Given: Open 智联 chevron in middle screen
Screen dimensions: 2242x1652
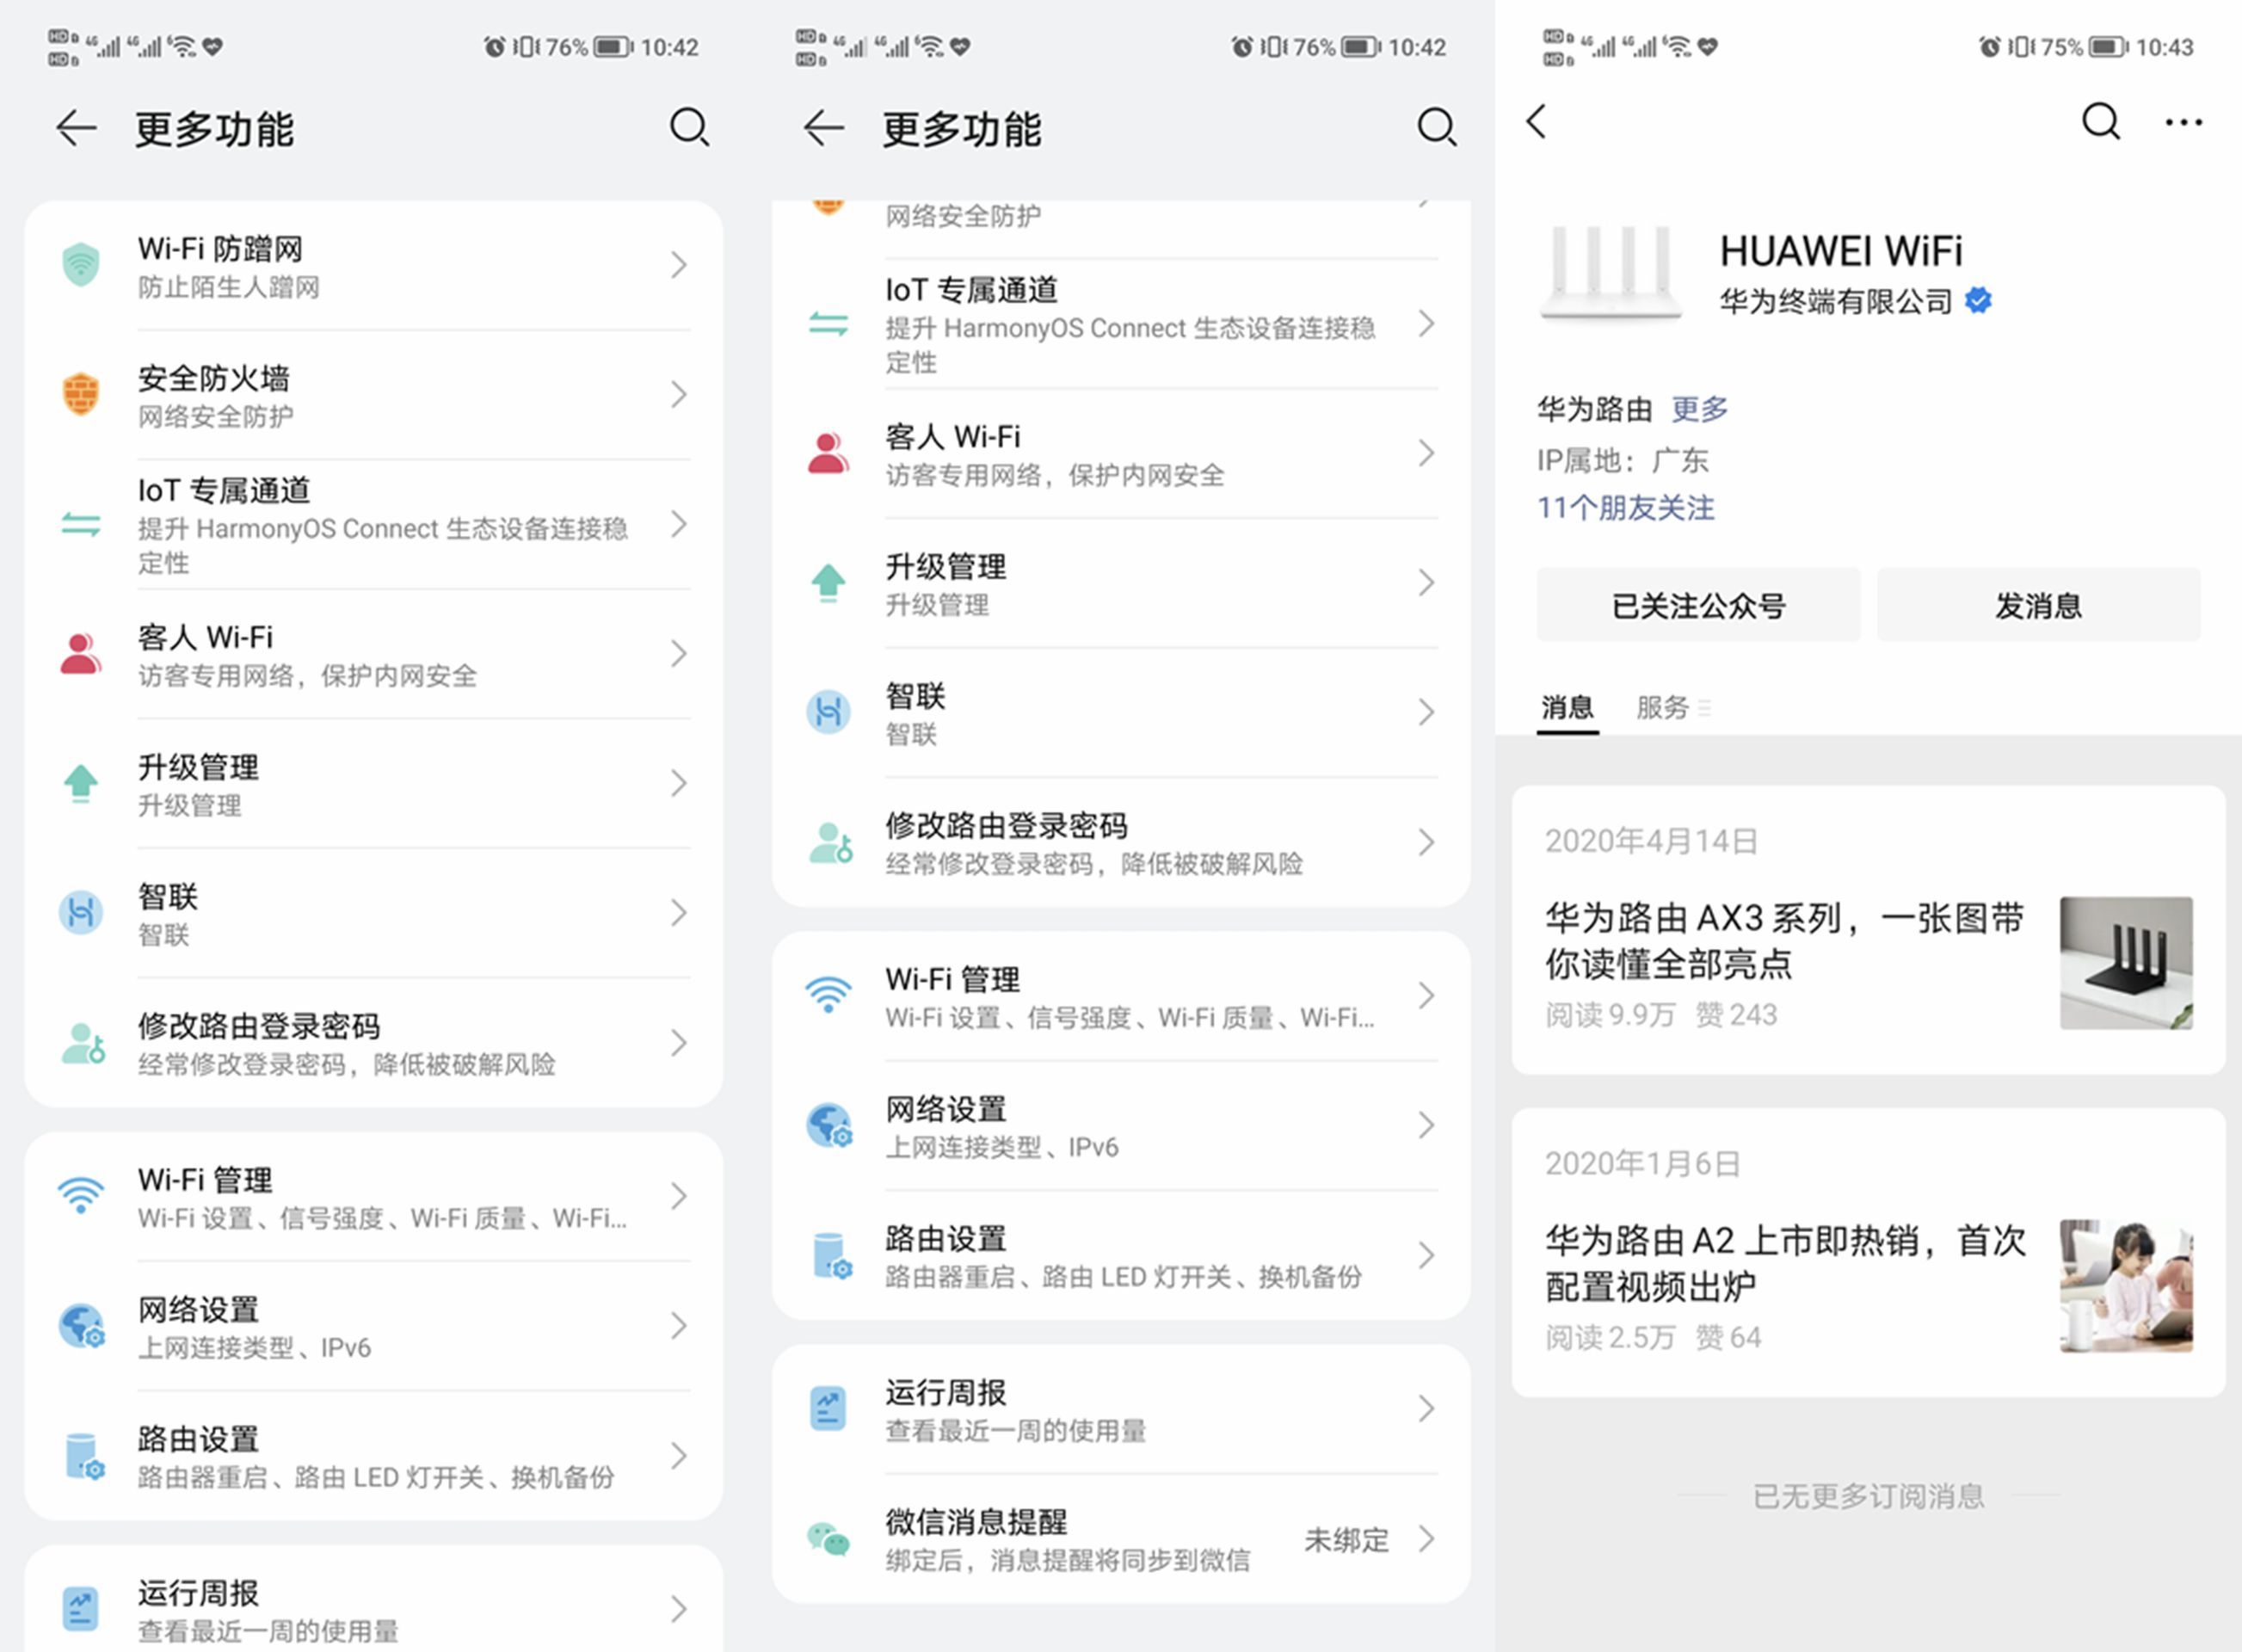Looking at the screenshot, I should 1427,713.
